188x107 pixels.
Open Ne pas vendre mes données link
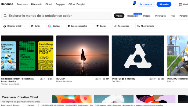(143, 105)
